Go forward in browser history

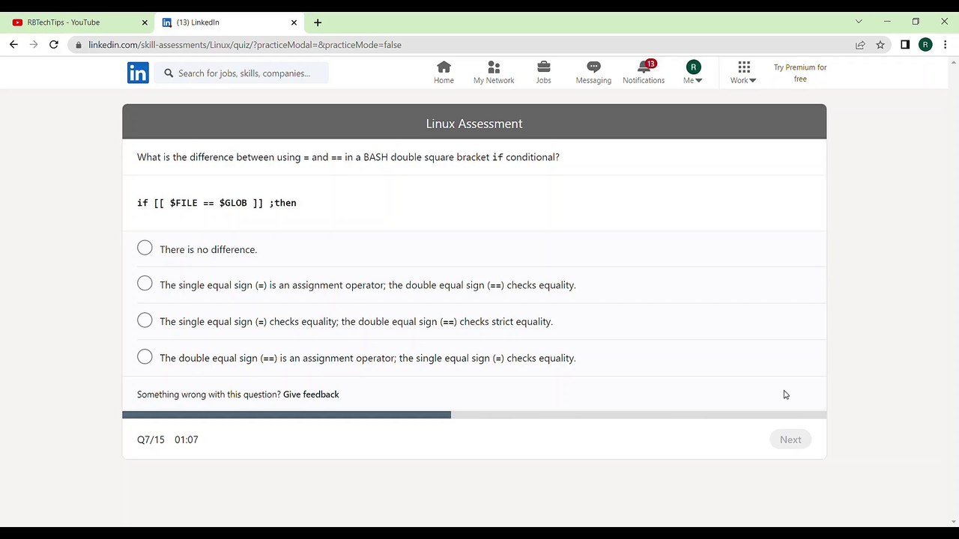click(x=34, y=45)
